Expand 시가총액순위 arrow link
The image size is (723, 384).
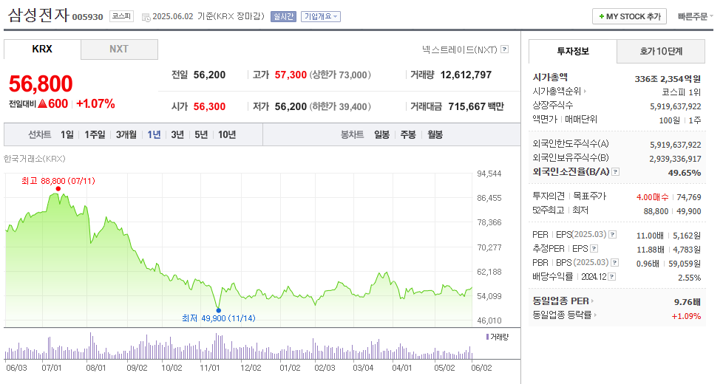(560, 91)
